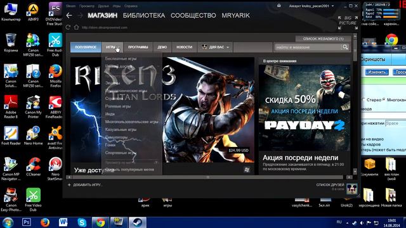Viewport: 406px width, 228px height.
Task: Click the ДОБАВИТЬ ИГРУ link
Action: click(88, 185)
